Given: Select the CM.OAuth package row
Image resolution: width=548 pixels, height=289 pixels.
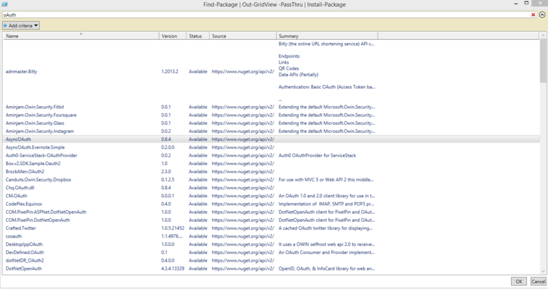Looking at the screenshot, I should pos(271,196).
